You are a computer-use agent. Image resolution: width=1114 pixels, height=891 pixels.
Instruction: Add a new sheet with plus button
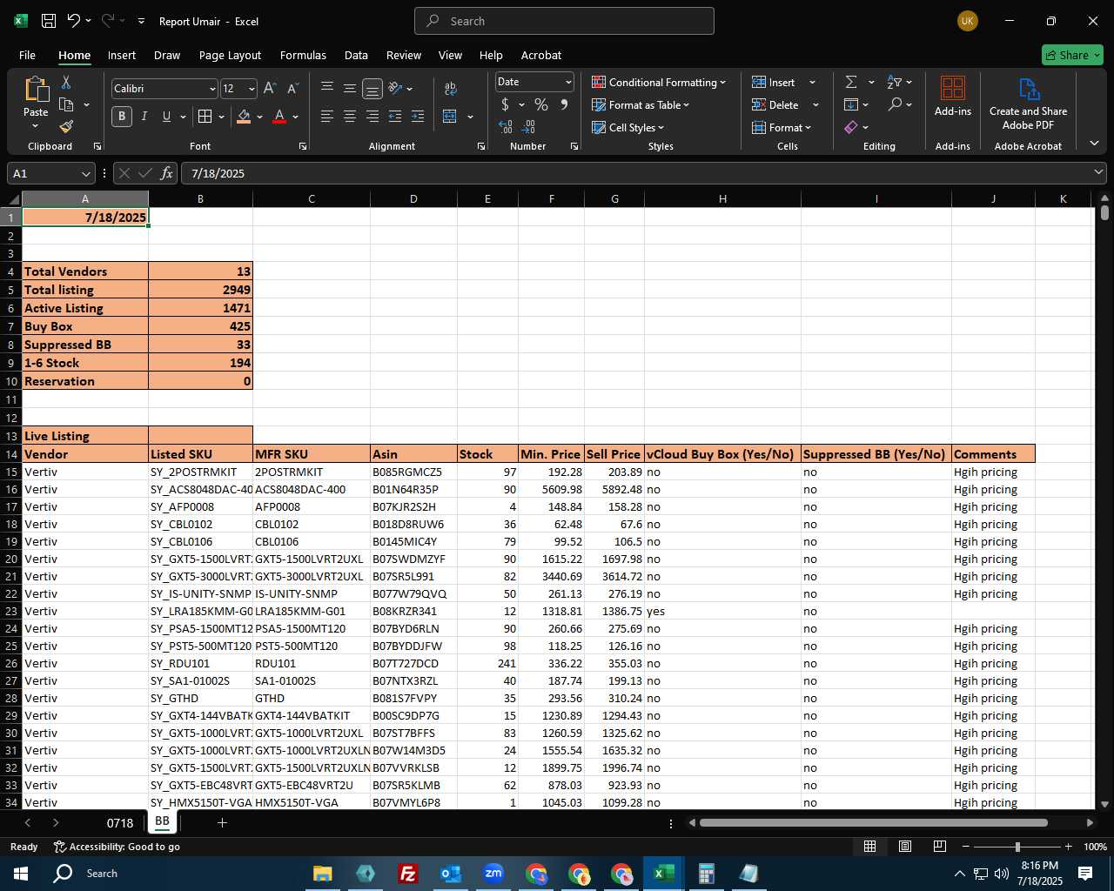coord(222,822)
